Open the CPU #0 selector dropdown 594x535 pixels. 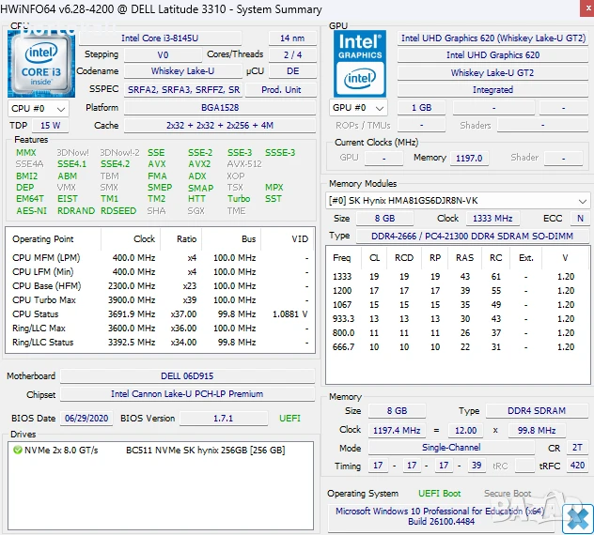[x=39, y=108]
